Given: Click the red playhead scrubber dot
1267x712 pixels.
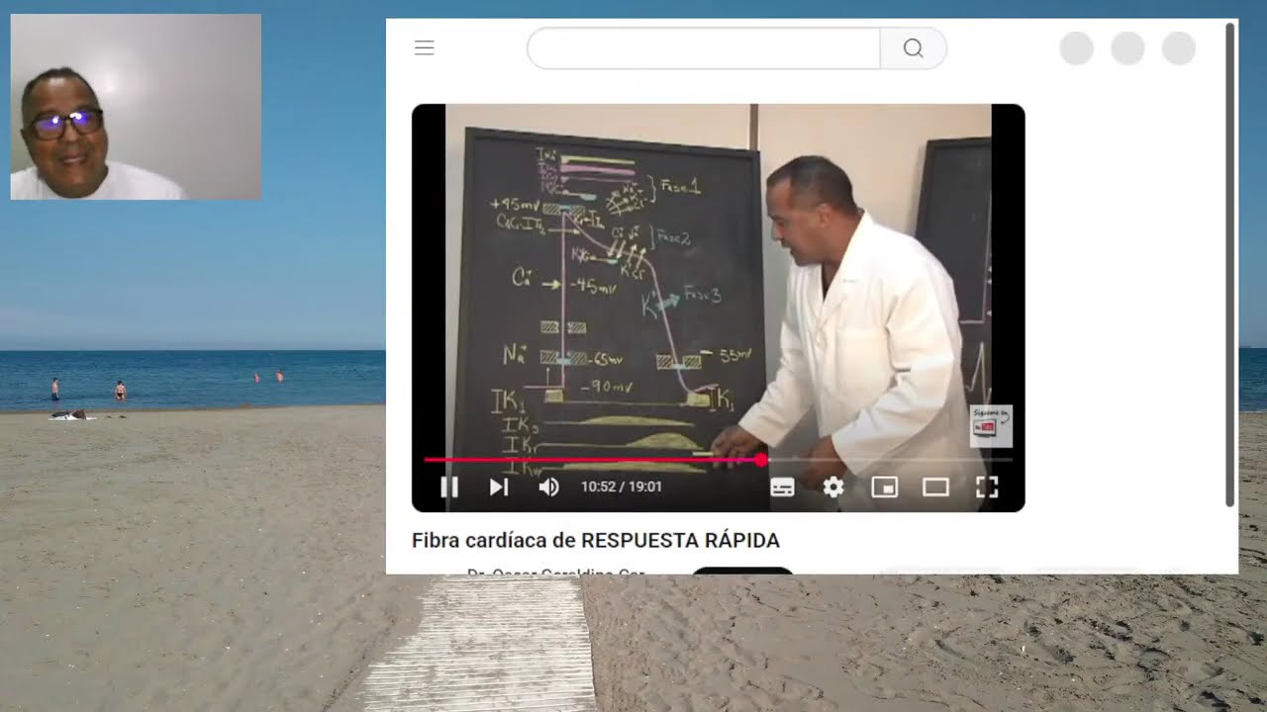Looking at the screenshot, I should pos(761,460).
